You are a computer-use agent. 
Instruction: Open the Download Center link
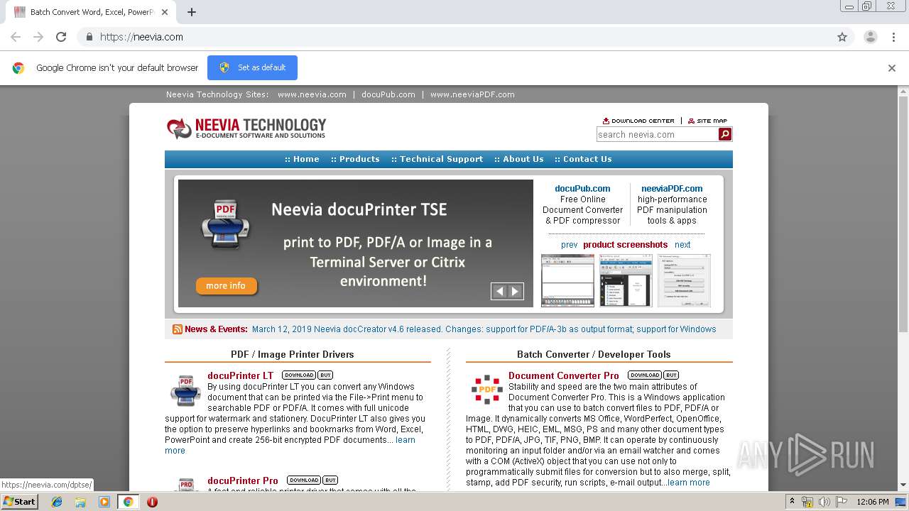click(638, 121)
